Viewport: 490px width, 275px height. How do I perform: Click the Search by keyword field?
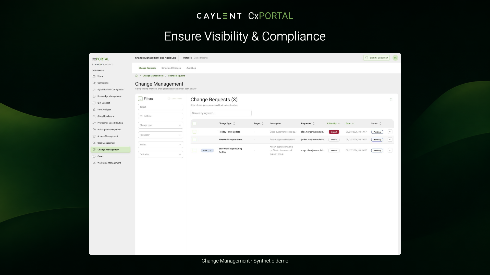(x=221, y=113)
